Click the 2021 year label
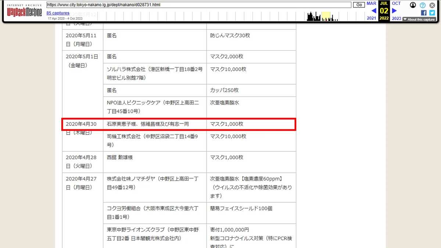441x248 pixels. pos(372,18)
